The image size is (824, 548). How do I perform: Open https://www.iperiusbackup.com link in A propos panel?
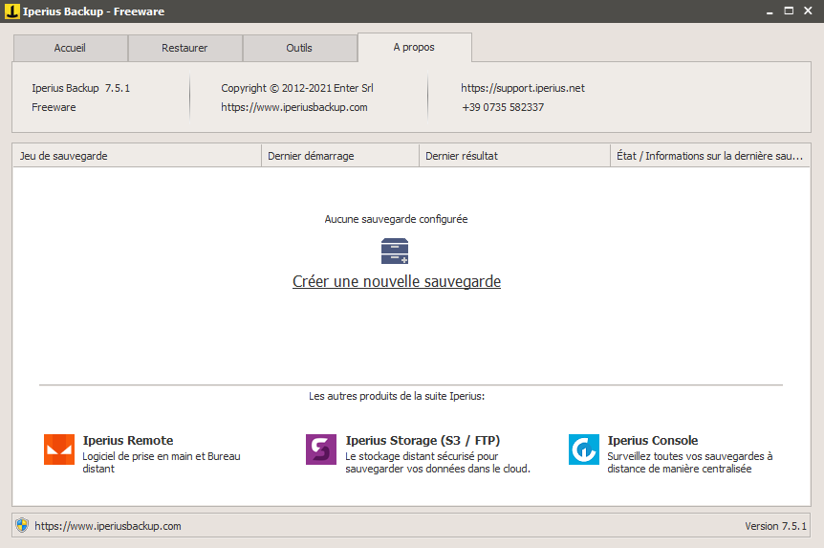point(294,107)
